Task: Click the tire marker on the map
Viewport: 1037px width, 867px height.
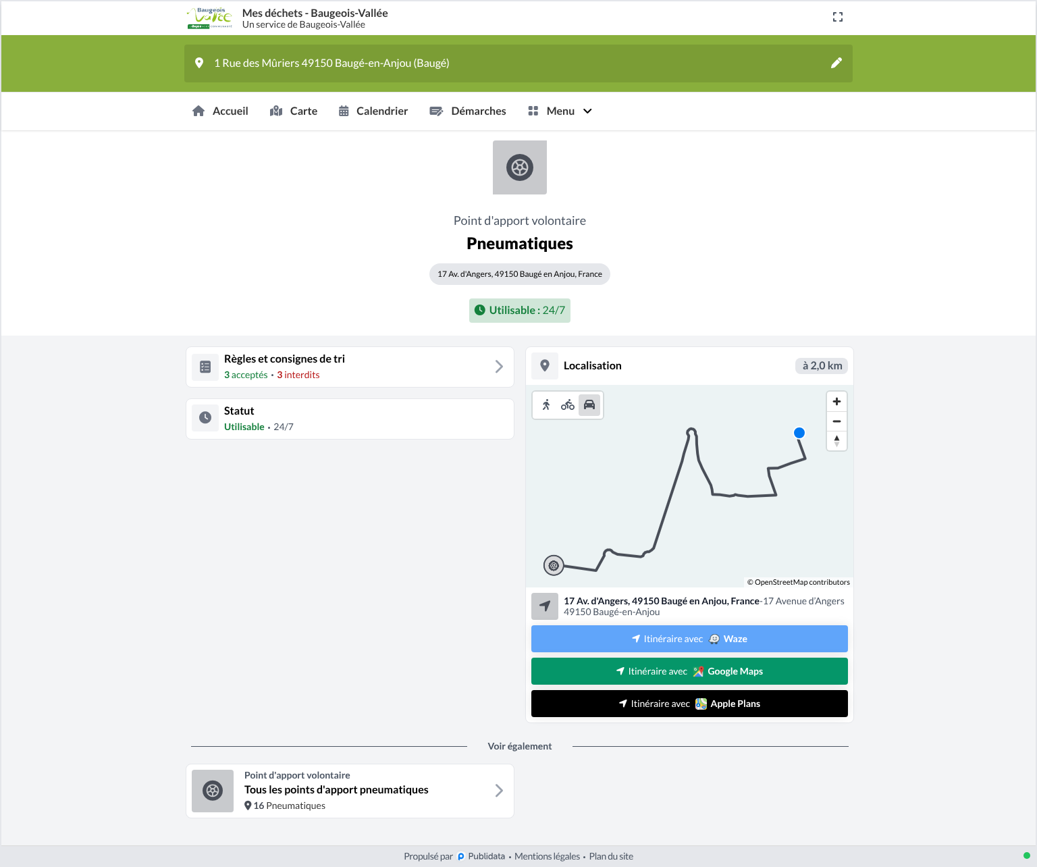Action: pos(554,565)
